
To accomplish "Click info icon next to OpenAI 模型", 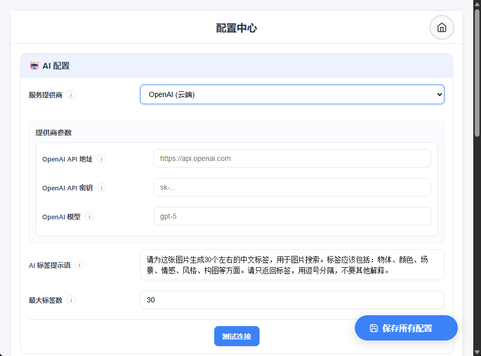I will (x=89, y=217).
